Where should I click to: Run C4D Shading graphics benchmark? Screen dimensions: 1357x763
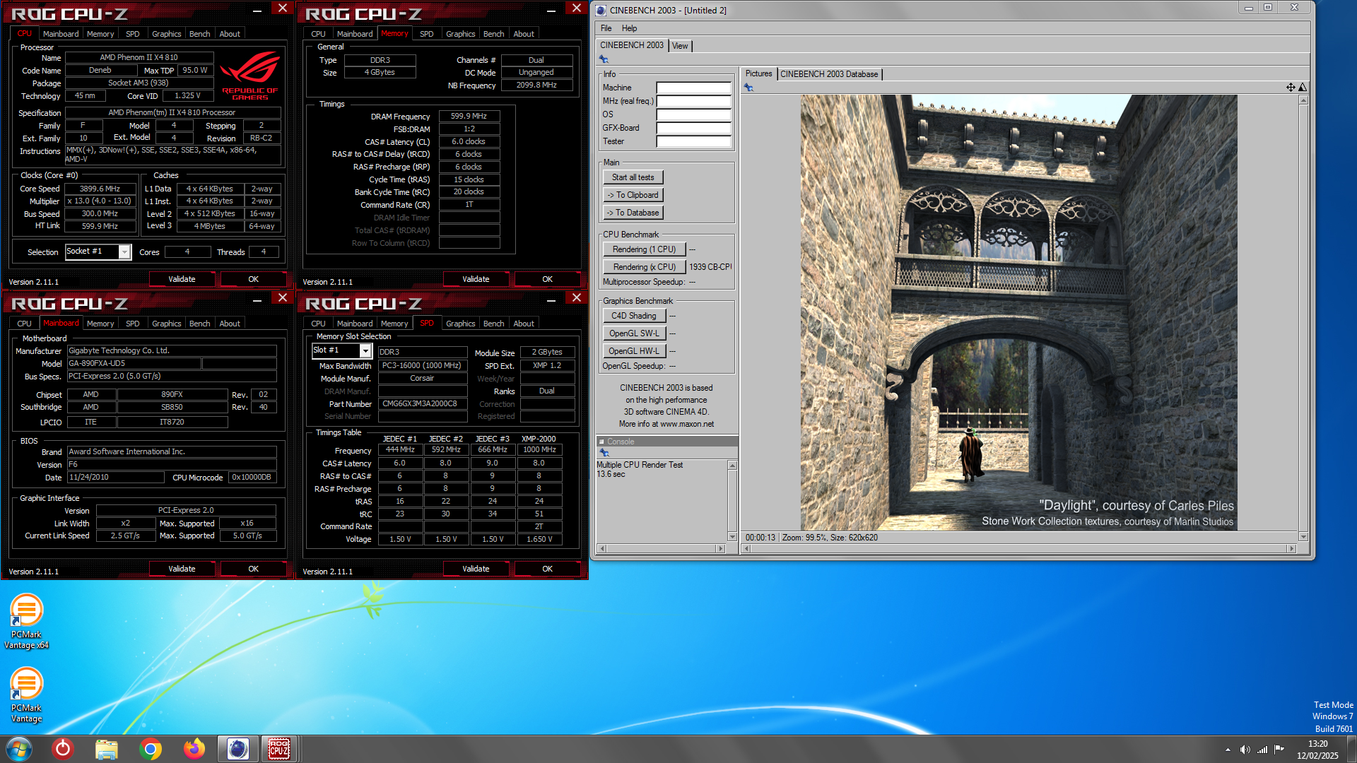click(634, 316)
